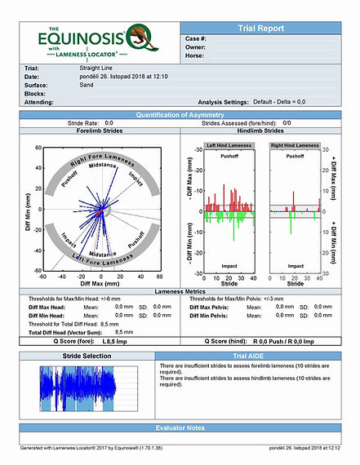Click the Left Hind bar chart
The width and height of the screenshot is (360, 465).
[x=229, y=211]
